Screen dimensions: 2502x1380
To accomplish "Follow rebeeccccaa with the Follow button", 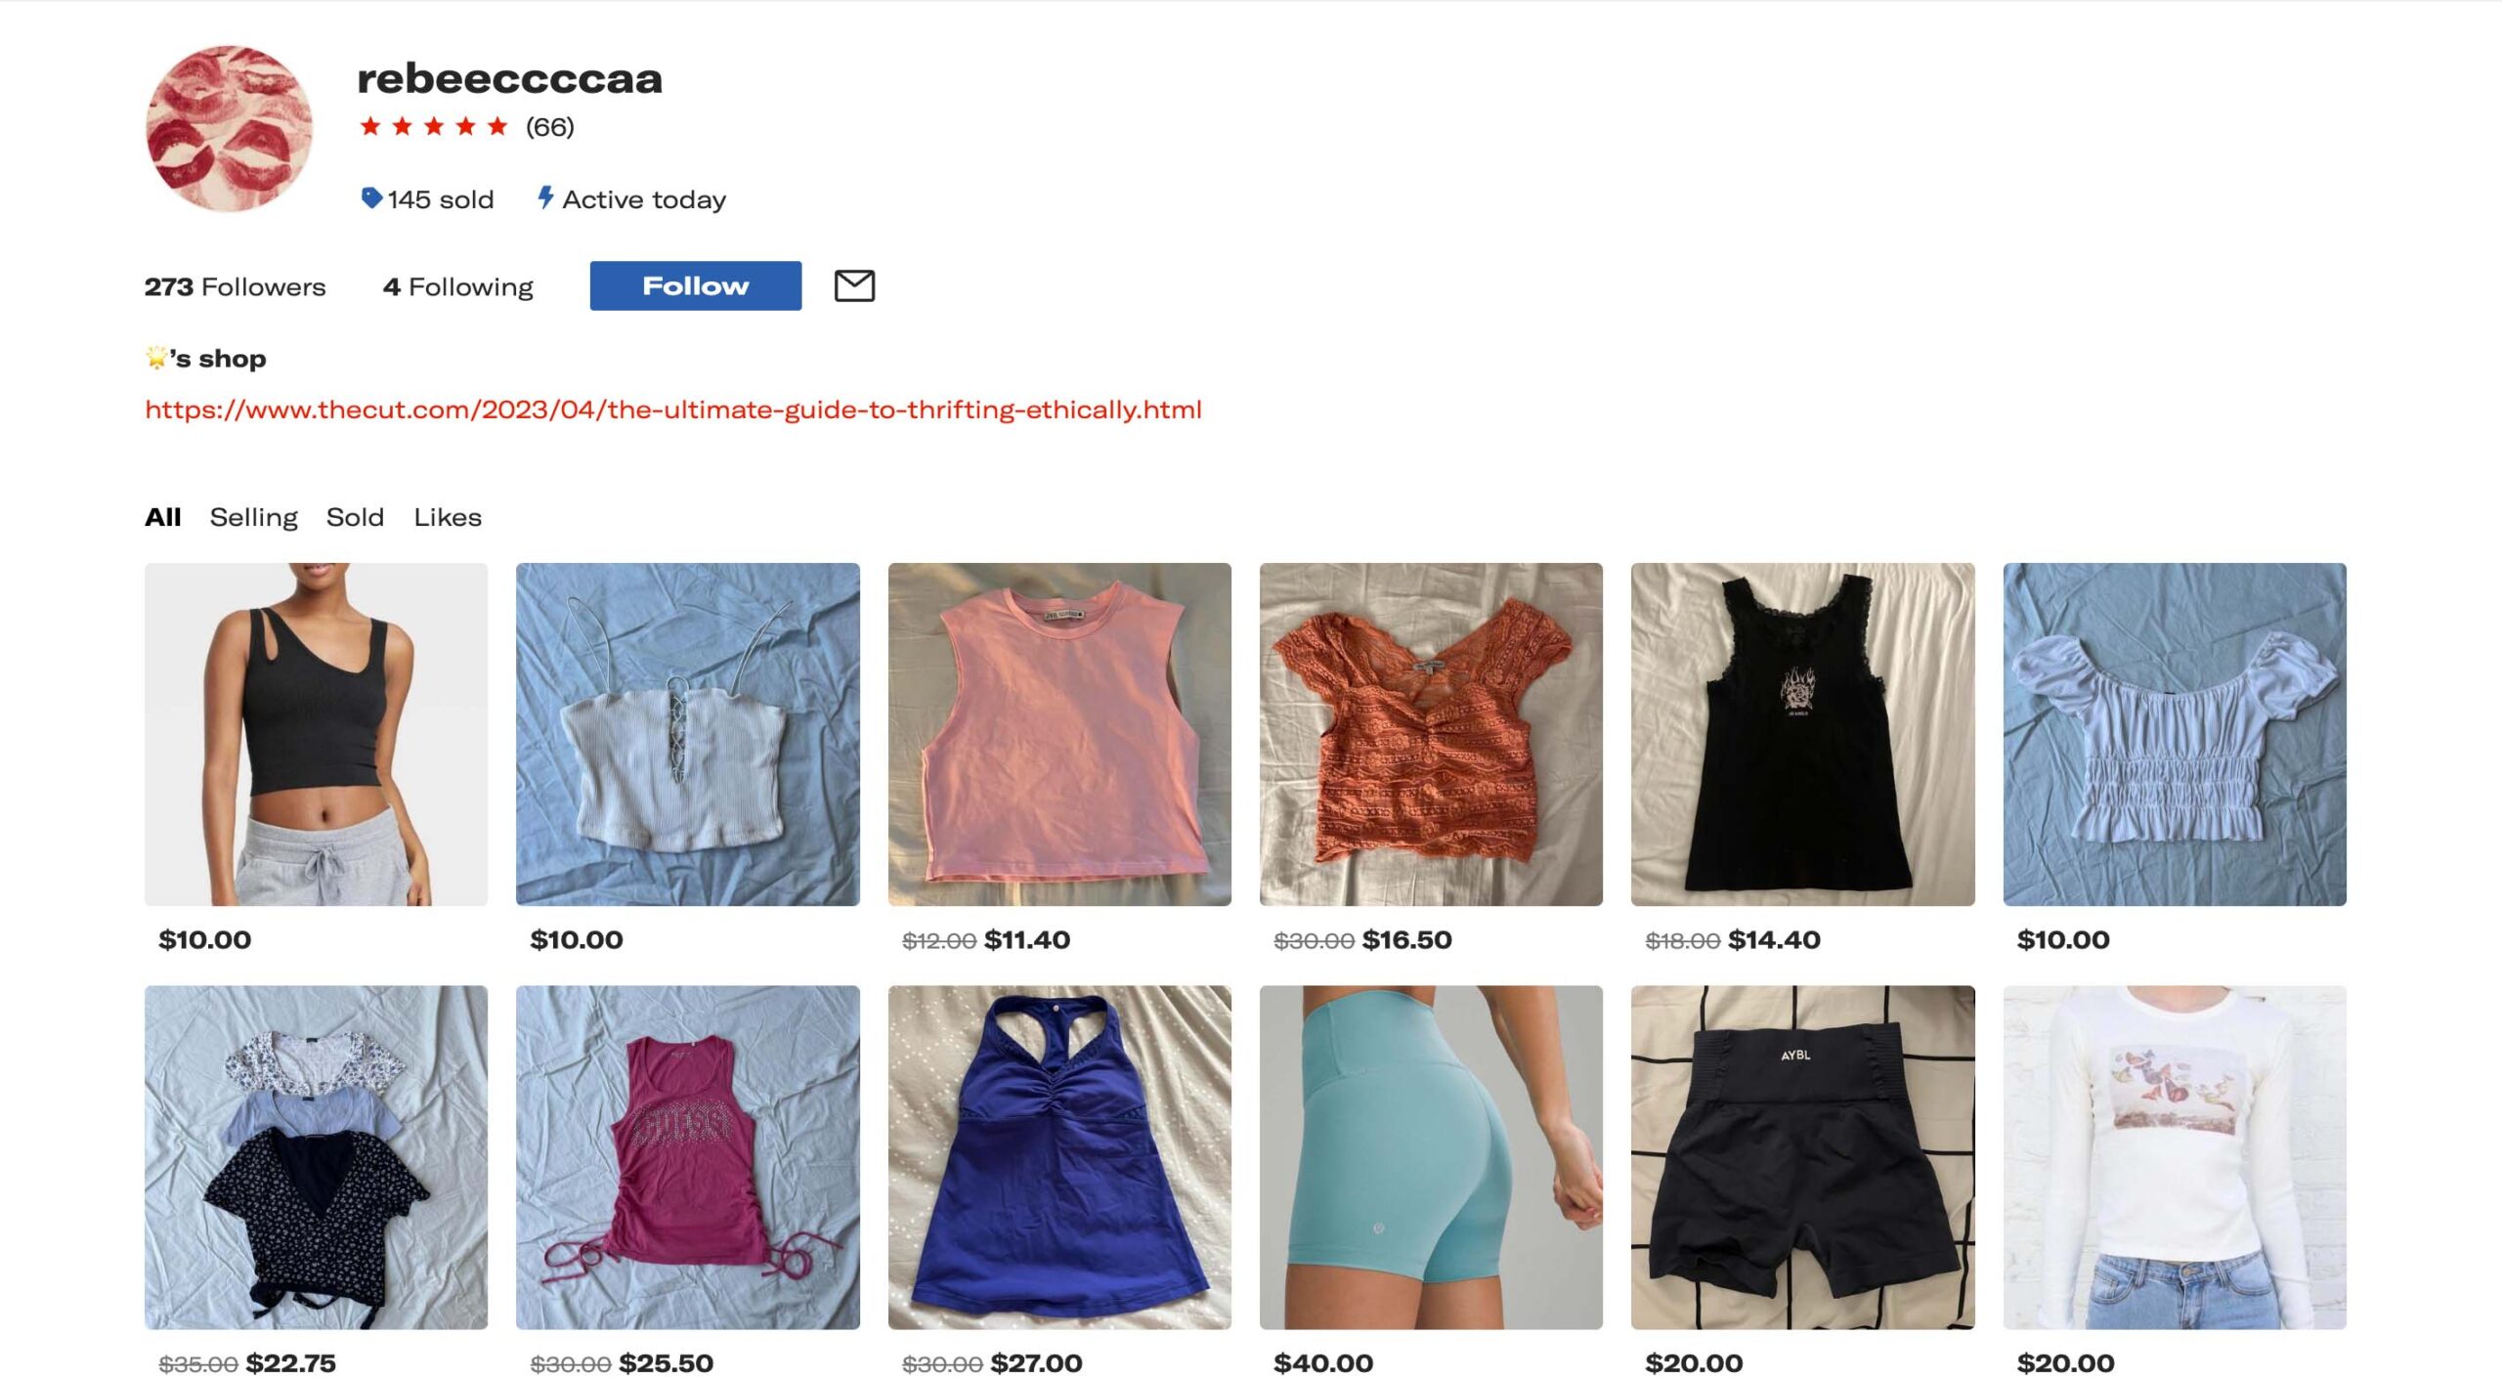I will [x=696, y=285].
